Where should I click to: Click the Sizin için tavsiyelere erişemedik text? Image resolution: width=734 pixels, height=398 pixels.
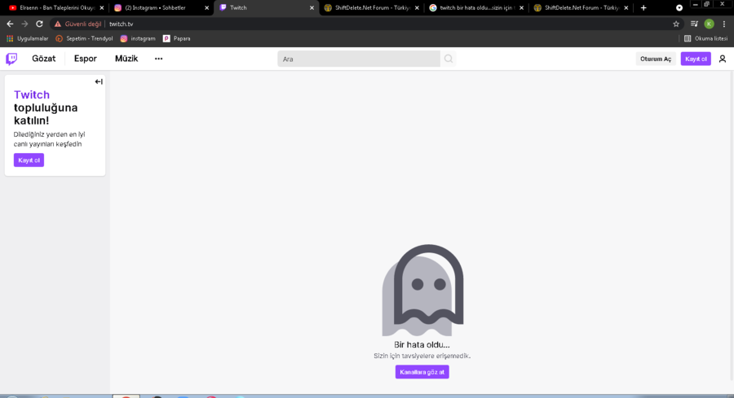(x=422, y=356)
